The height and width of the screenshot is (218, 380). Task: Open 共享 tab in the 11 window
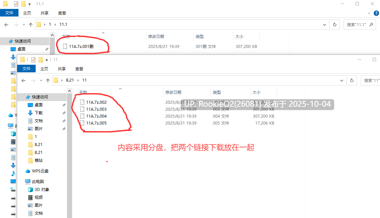[61, 69]
